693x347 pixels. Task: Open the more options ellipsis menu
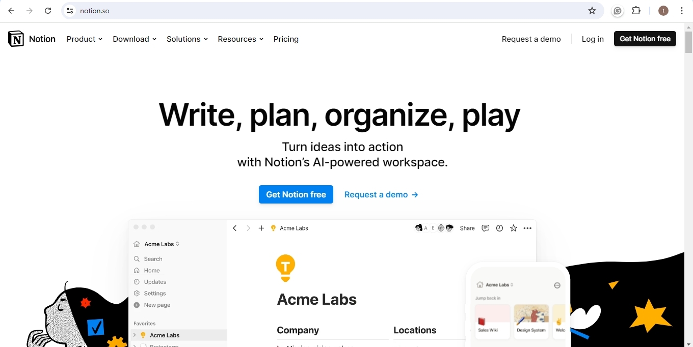tap(527, 228)
